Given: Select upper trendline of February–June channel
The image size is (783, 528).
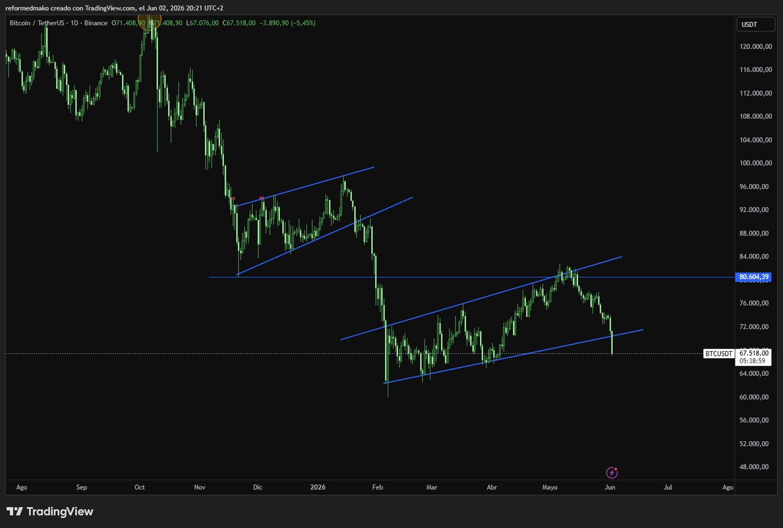Looking at the screenshot, I should 481,298.
